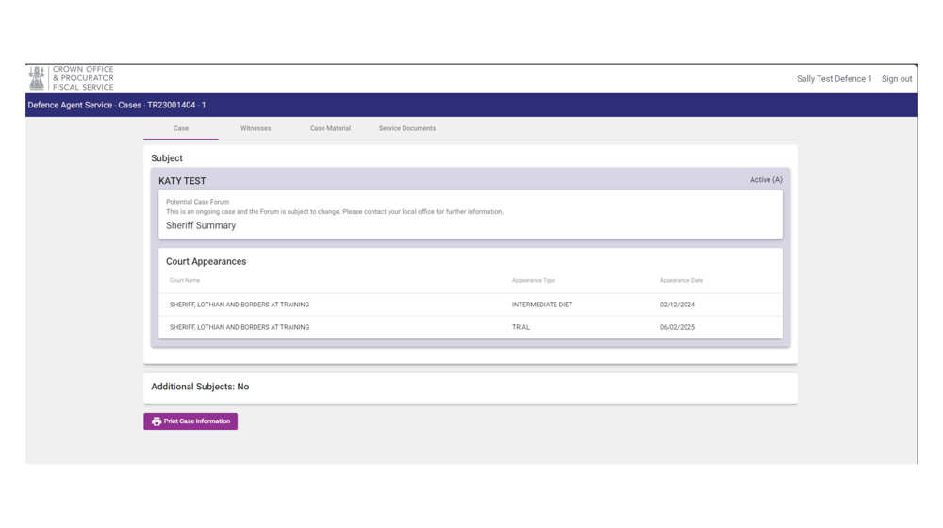Click the Active (A) status label
The image size is (943, 528).
pyautogui.click(x=765, y=180)
